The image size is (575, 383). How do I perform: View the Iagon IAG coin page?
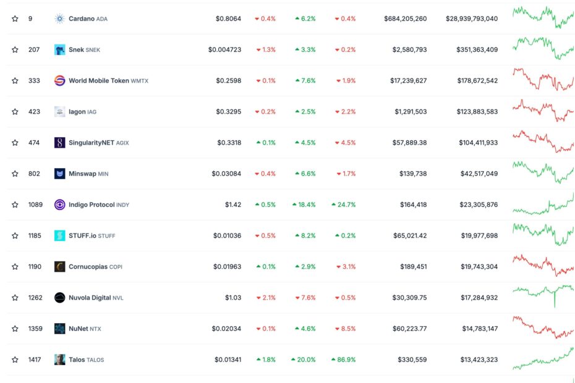point(82,111)
